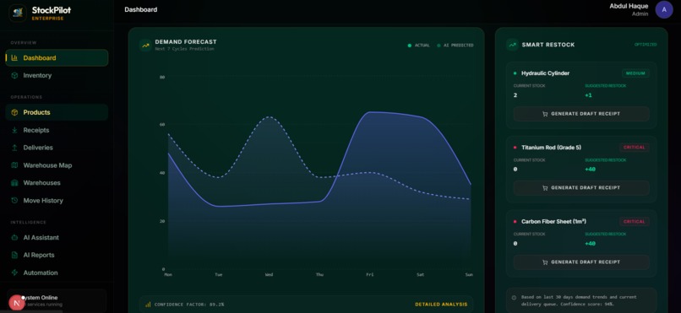Click the StockPilot logo icon
681x313 pixels.
18,13
